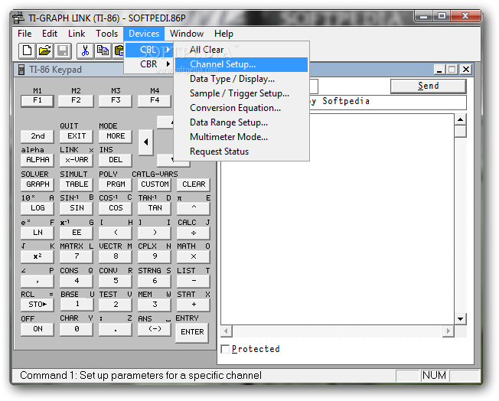This screenshot has height=401, width=499.
Task: Toggle the Protected checkbox
Action: coord(225,349)
